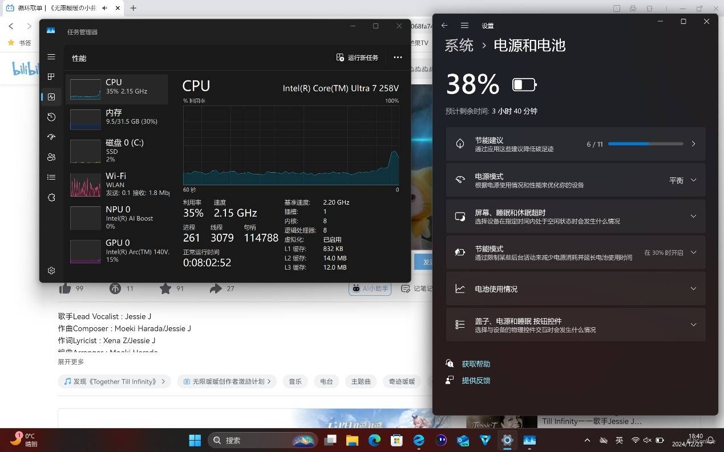
Task: Select 磁盘 0 (C:) in the performance list
Action: point(117,150)
